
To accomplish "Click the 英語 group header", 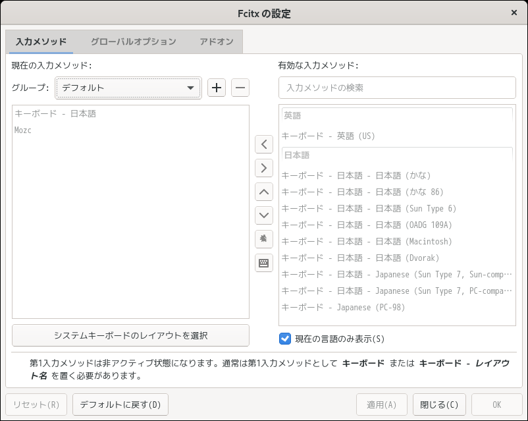I will click(x=397, y=115).
